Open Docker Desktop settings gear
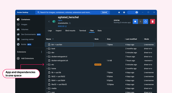 pos(124,13)
